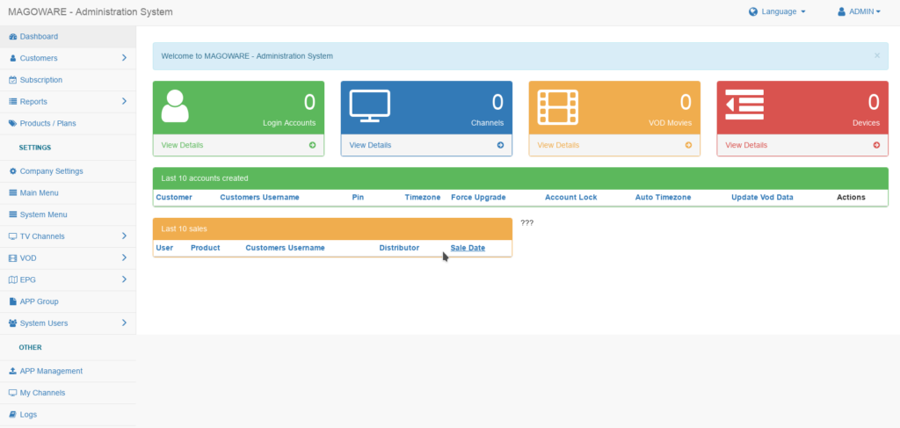
Task: Open the Subscription menu item
Action: click(x=40, y=80)
